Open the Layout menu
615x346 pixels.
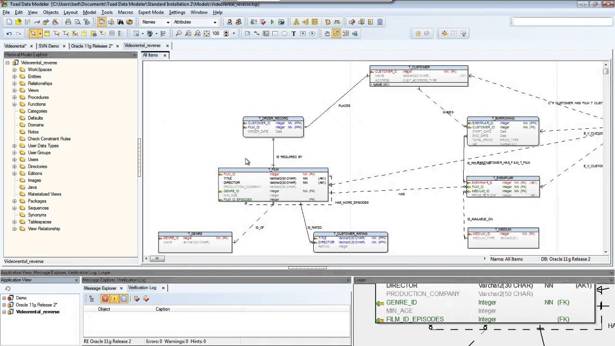click(71, 12)
